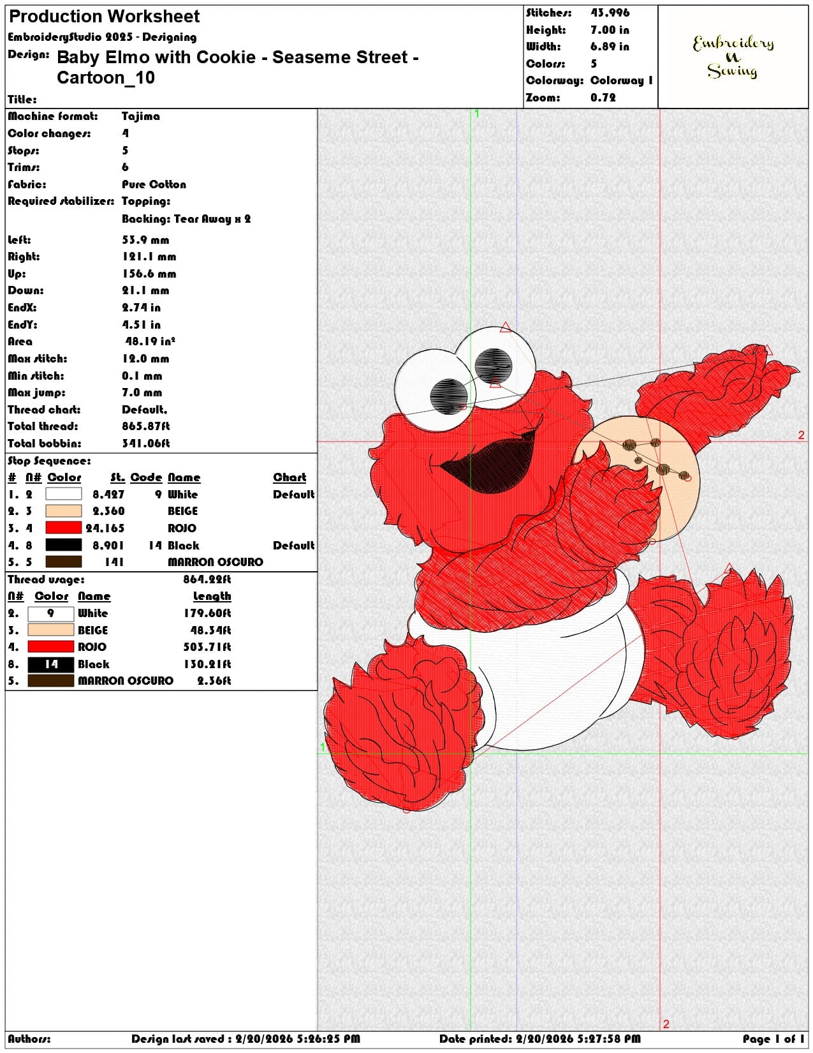Click the Right value 121.1 mm

pyautogui.click(x=149, y=257)
